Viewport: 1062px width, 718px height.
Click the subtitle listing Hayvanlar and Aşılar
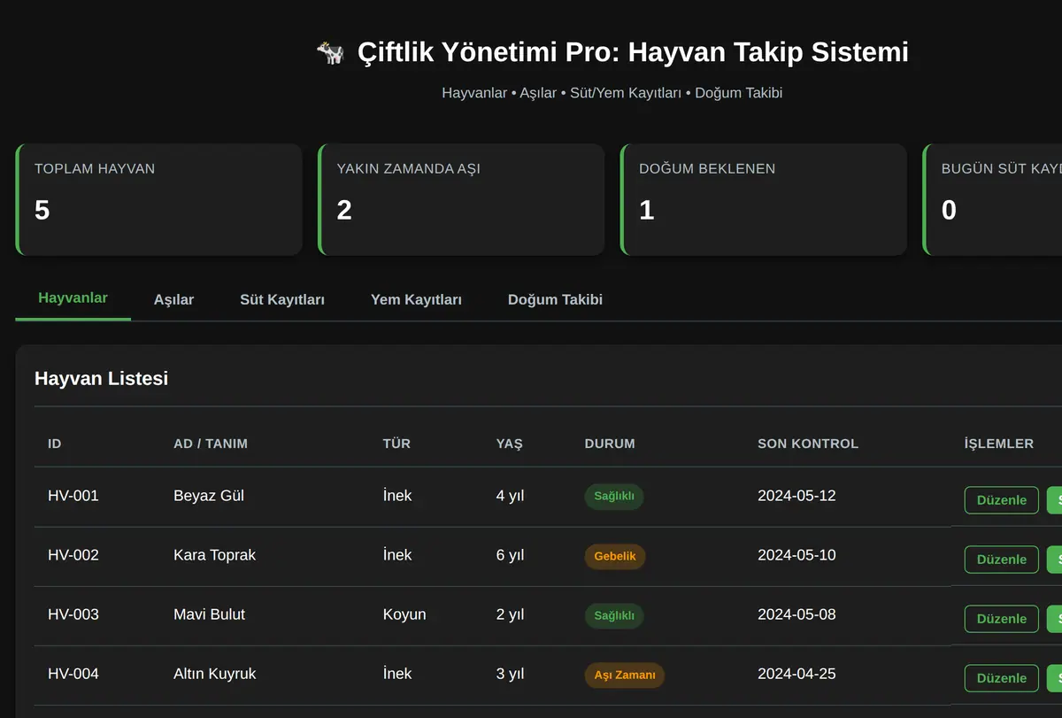[612, 93]
